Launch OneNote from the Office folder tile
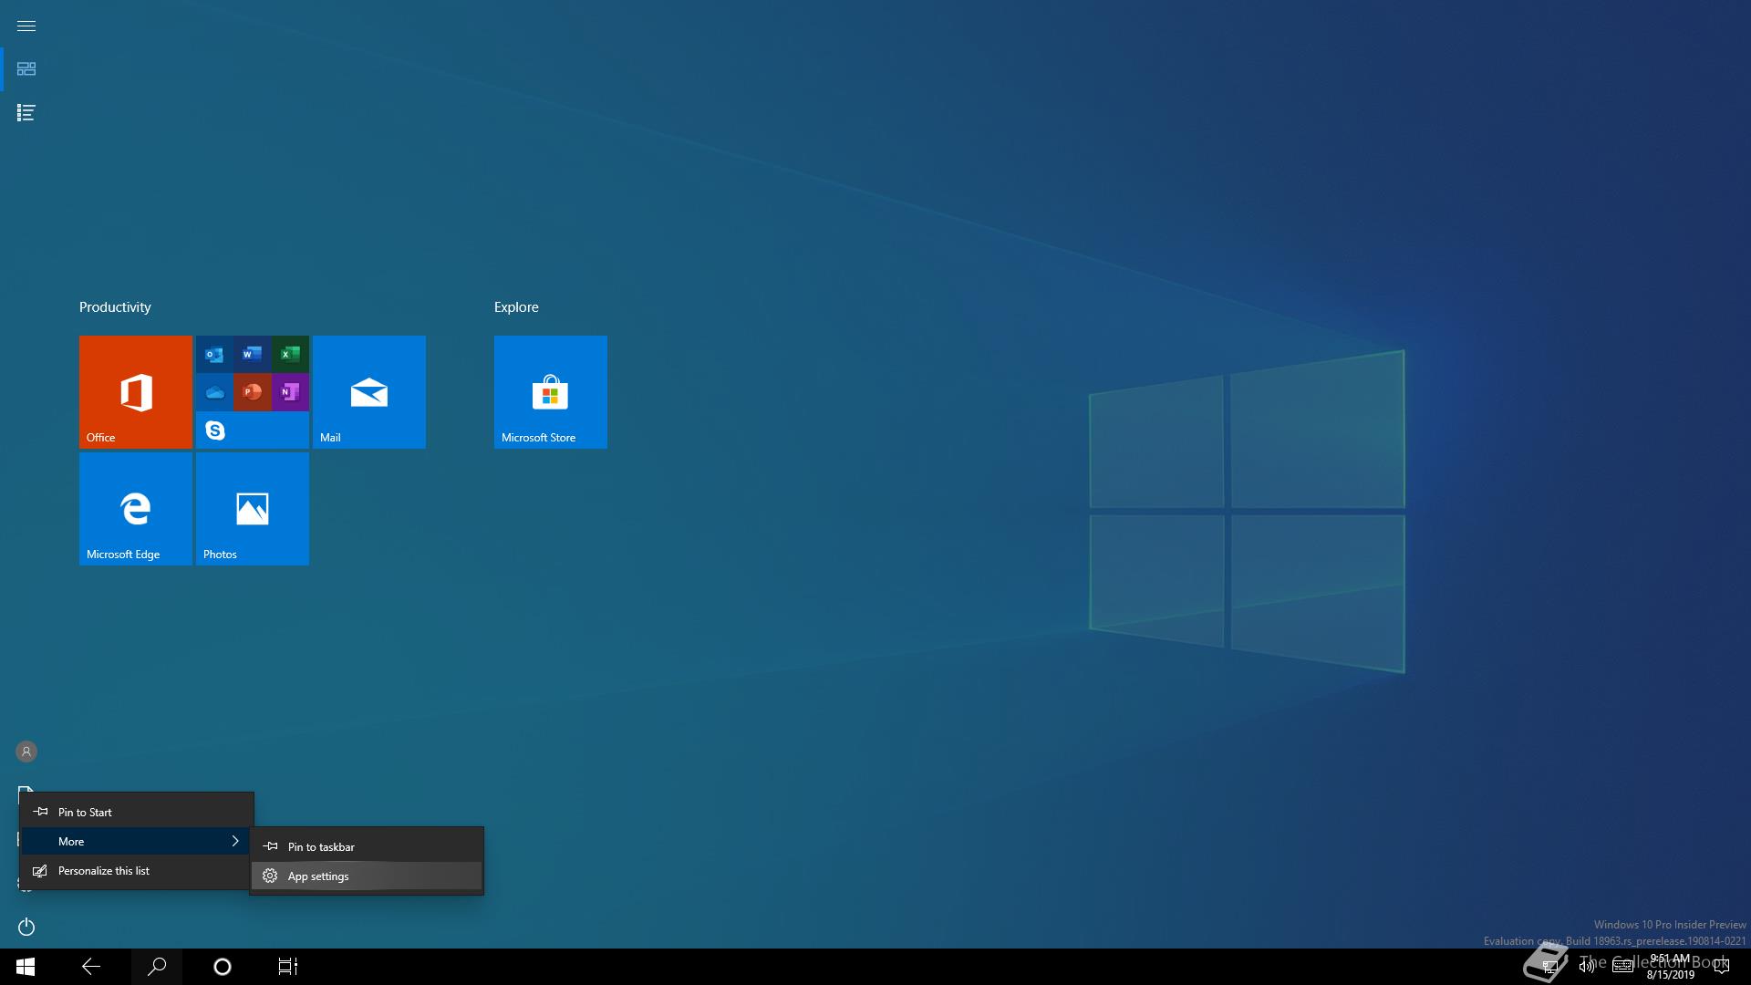Viewport: 1751px width, 985px height. [290, 392]
